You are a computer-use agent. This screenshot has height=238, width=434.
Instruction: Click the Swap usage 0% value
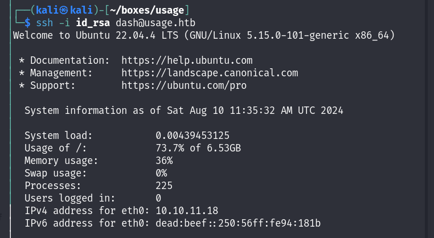pyautogui.click(x=161, y=173)
